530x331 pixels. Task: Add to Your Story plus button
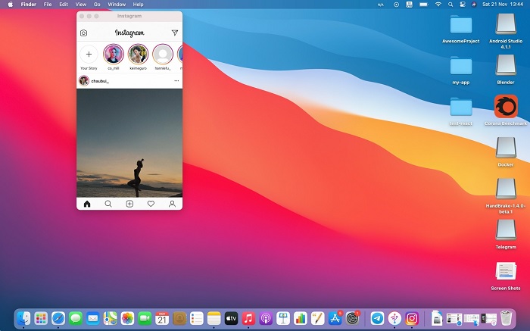pos(89,54)
